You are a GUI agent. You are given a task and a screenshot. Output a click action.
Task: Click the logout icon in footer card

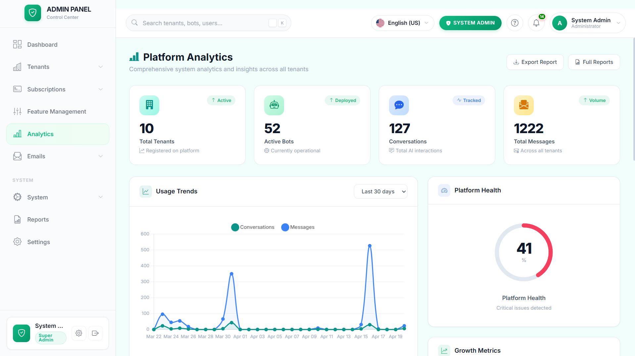pos(95,333)
